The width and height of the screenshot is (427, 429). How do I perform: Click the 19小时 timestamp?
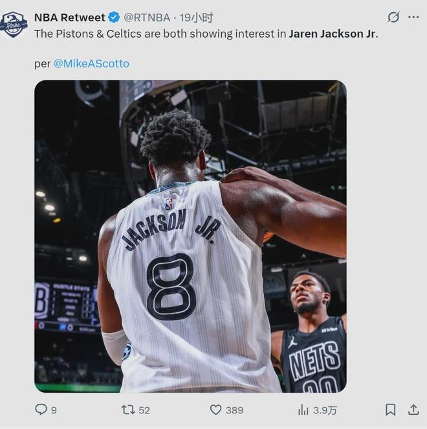pos(196,17)
